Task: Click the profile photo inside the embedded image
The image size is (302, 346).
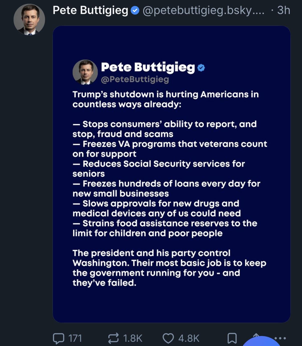Action: [x=85, y=72]
